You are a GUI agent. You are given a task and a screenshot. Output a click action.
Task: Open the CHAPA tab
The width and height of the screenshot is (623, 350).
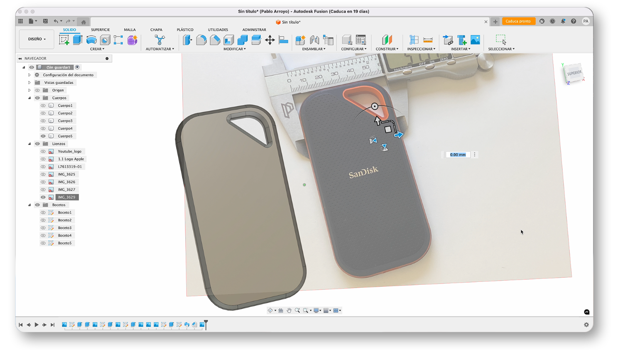[x=156, y=30]
